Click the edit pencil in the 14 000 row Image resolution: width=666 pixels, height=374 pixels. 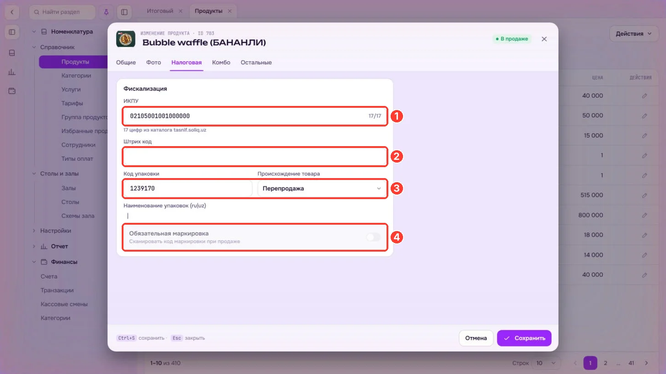645,255
